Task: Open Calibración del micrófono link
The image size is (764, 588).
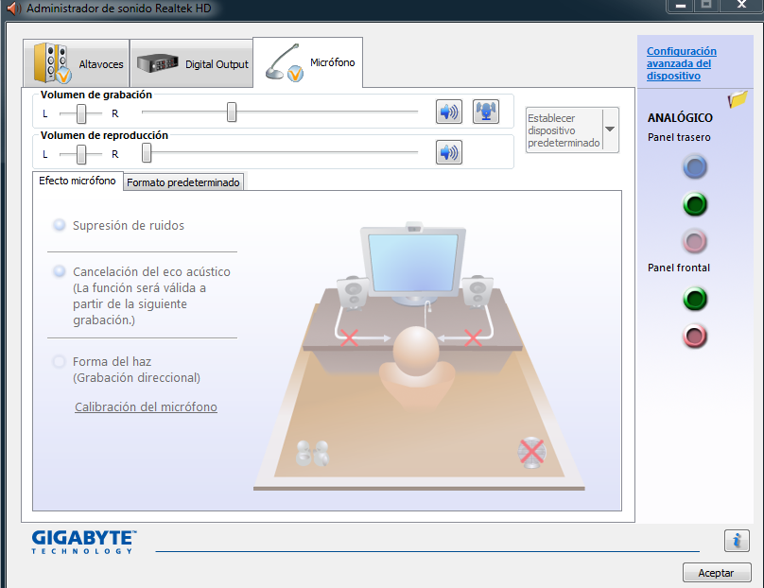Action: coord(146,406)
